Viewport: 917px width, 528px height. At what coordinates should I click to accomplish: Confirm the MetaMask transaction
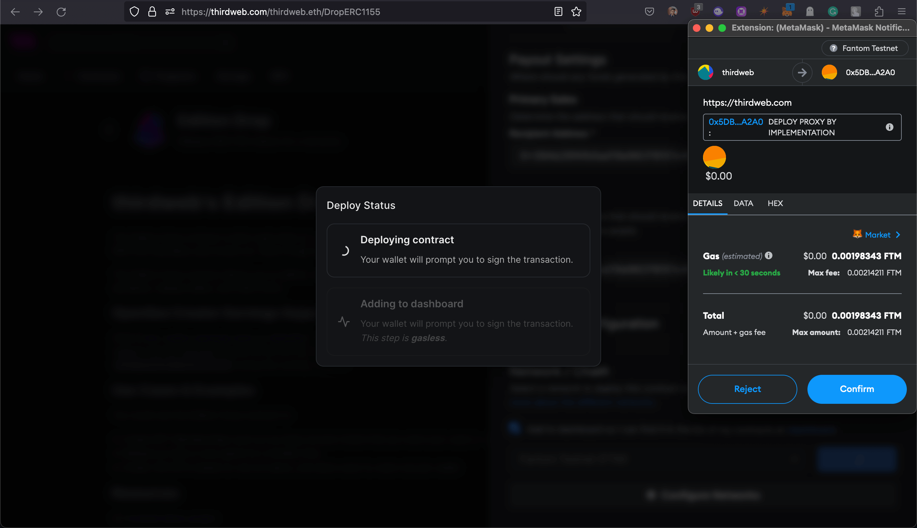(857, 389)
